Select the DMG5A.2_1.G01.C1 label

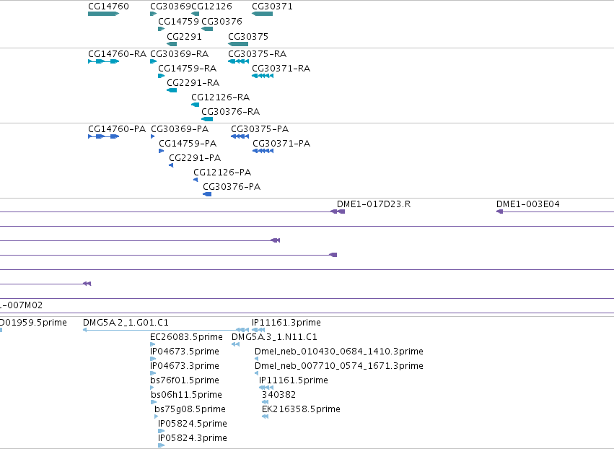point(126,323)
